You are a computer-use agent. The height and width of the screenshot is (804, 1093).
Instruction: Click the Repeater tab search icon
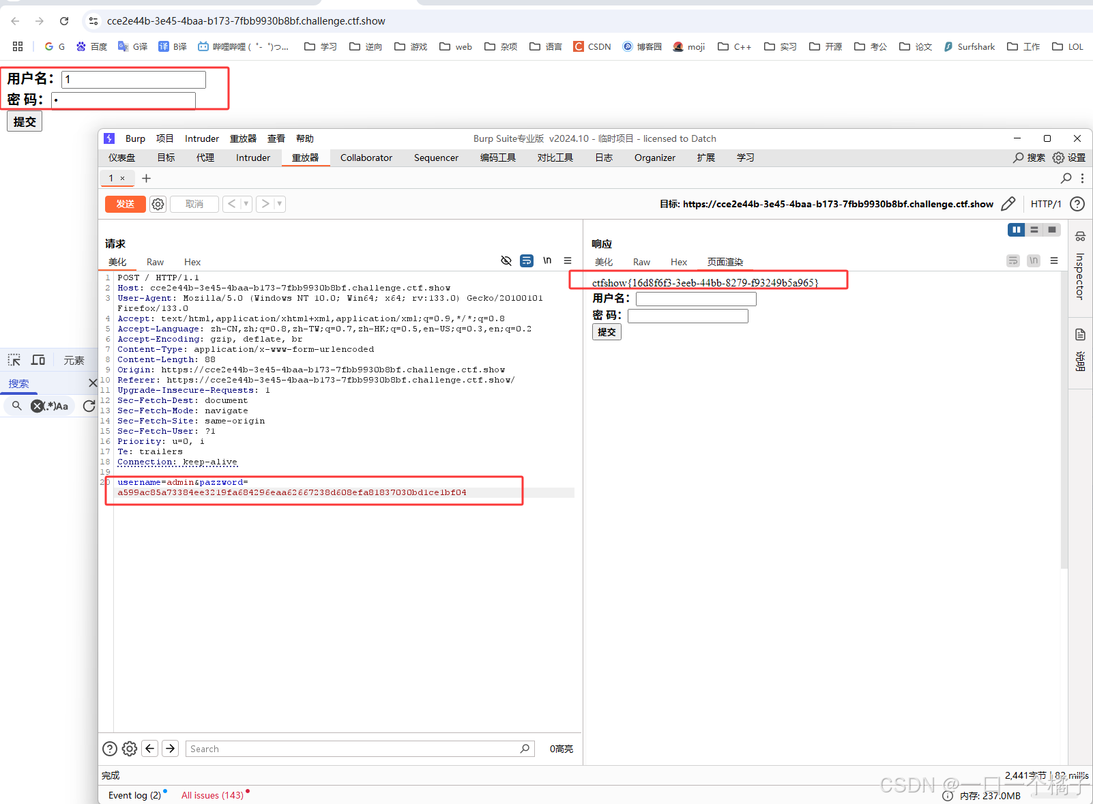click(1066, 178)
